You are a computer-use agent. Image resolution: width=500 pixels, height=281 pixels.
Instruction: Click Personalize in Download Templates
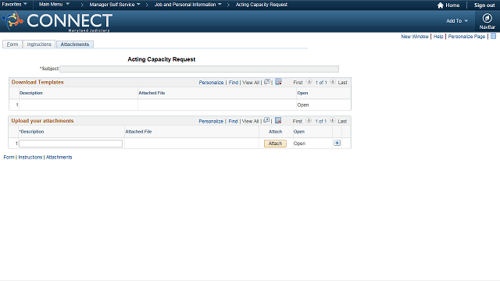pos(211,83)
